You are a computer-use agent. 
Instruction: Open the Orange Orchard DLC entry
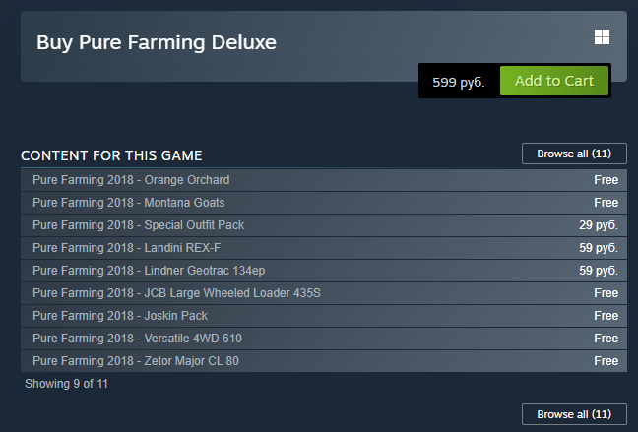(131, 180)
